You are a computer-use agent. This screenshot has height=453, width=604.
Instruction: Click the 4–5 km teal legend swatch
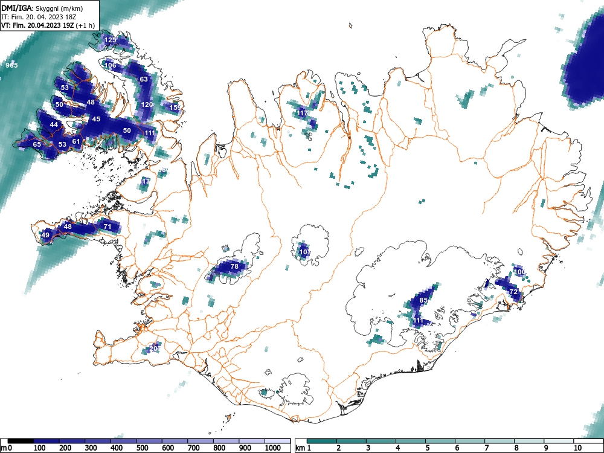point(411,442)
